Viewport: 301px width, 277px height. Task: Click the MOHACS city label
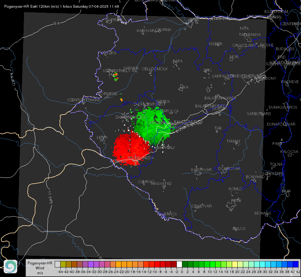coord(263,213)
